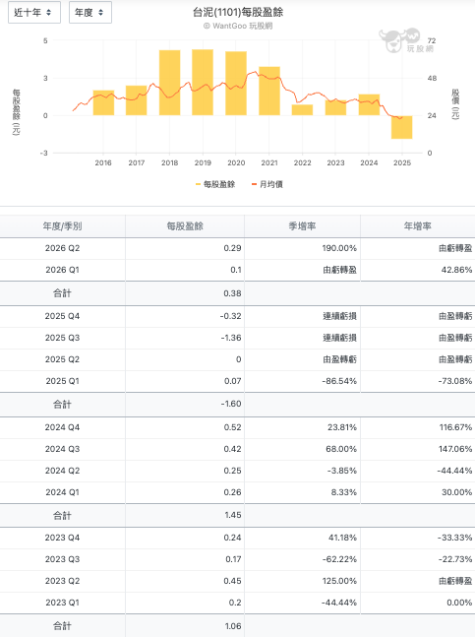Click the 2025 Q2 row label

63,359
